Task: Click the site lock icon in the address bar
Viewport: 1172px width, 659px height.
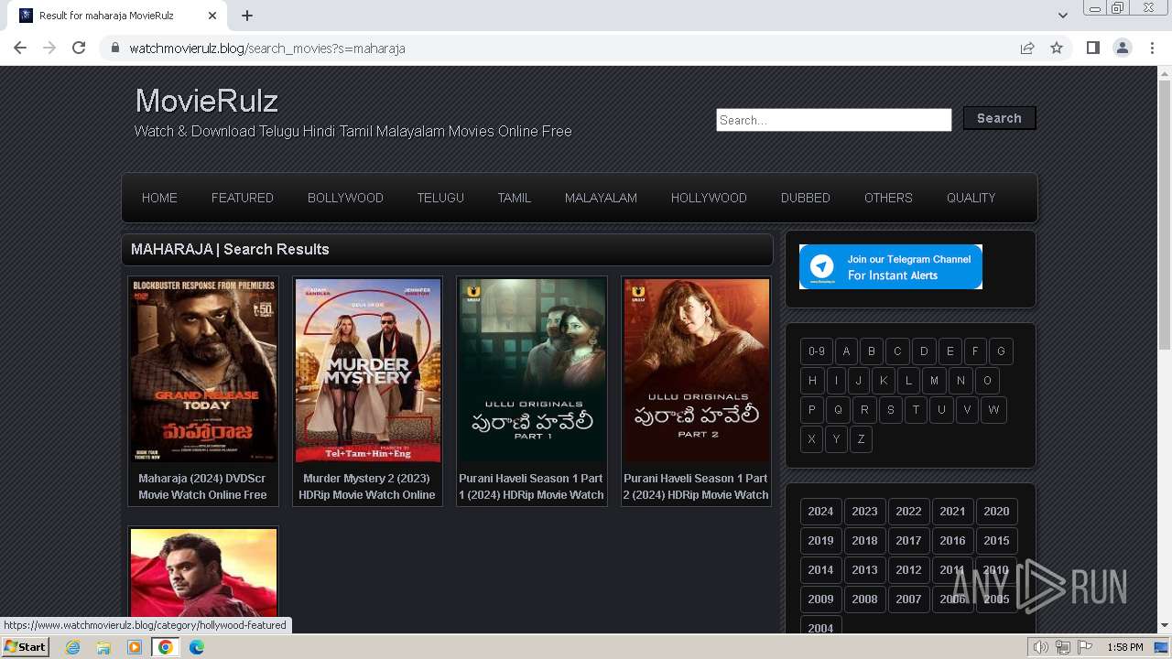Action: tap(114, 48)
